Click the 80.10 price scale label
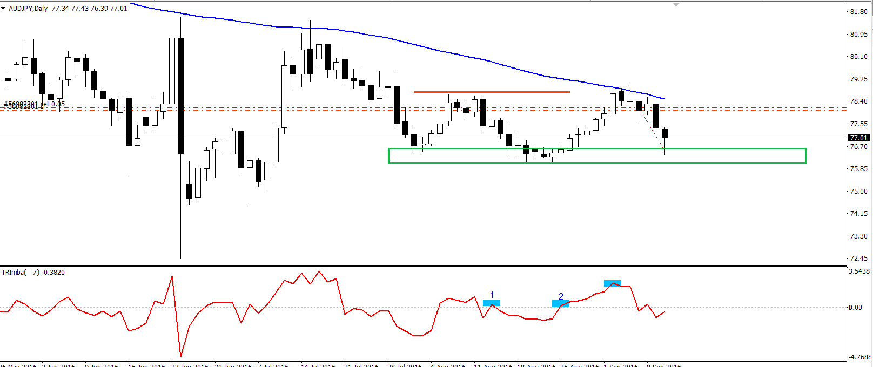873x367 pixels. pos(859,57)
